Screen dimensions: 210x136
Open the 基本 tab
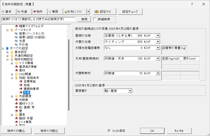click(x=8, y=12)
